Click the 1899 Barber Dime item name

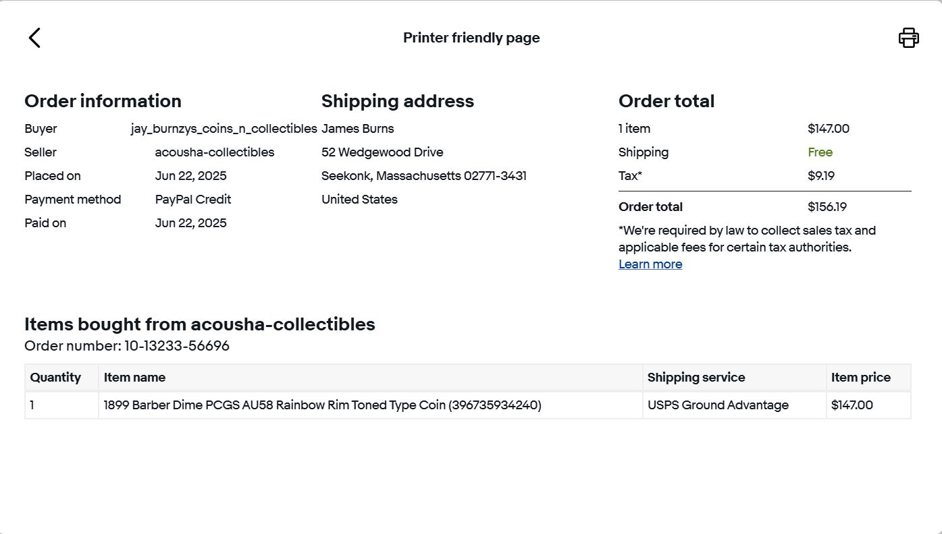(322, 405)
